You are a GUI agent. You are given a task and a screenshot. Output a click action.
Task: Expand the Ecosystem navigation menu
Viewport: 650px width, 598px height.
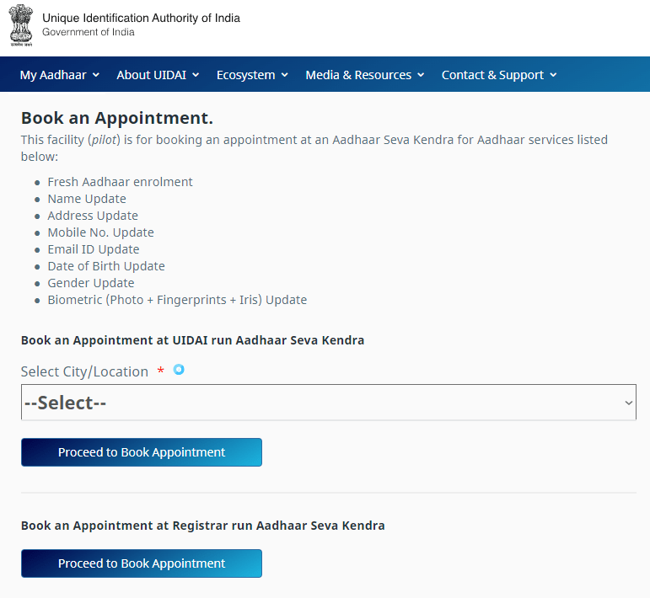tap(252, 75)
